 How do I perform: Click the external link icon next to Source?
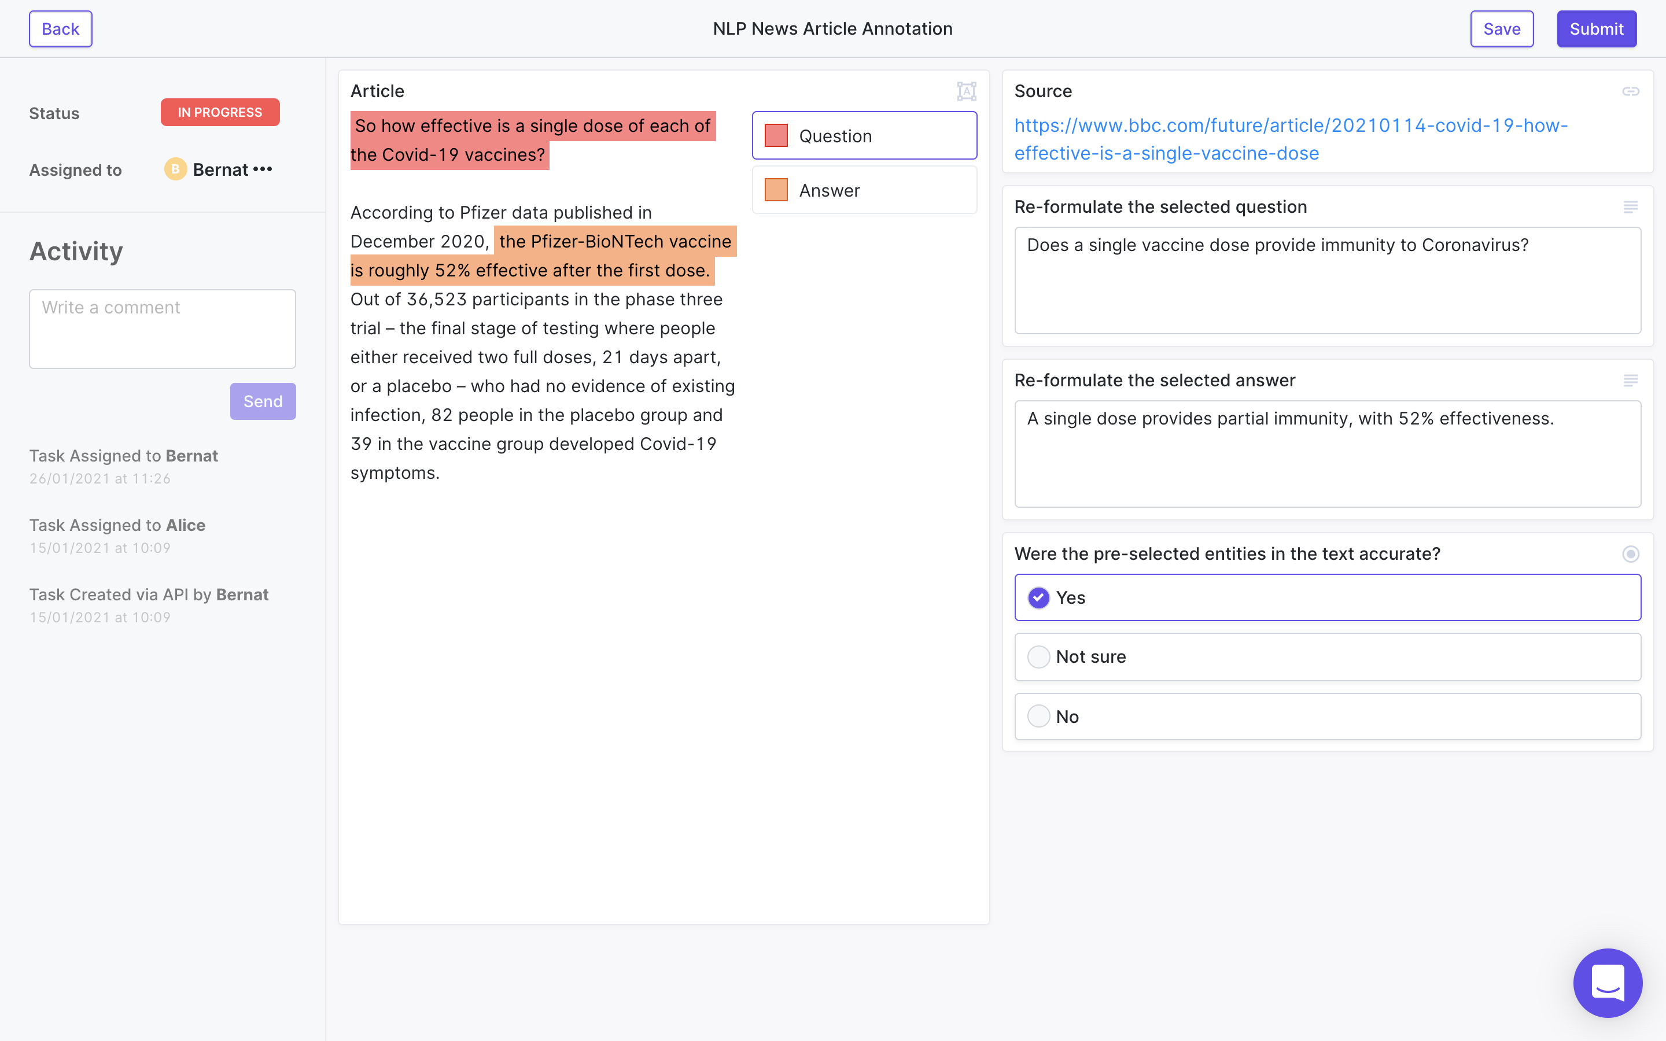[x=1630, y=91]
